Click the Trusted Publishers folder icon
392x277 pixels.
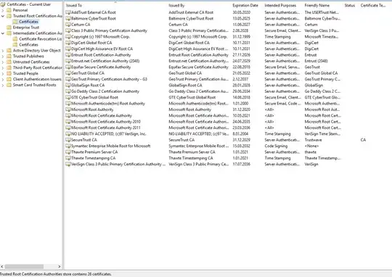9,57
